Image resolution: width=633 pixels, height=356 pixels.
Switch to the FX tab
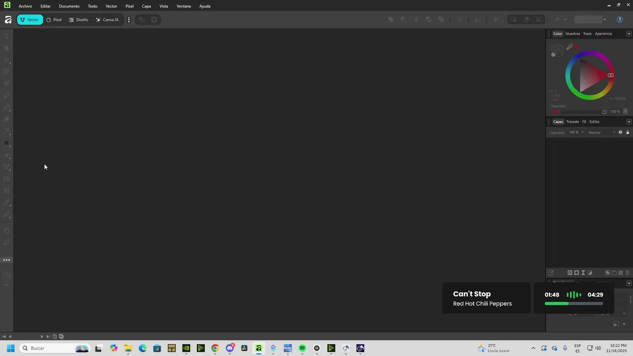coord(584,122)
